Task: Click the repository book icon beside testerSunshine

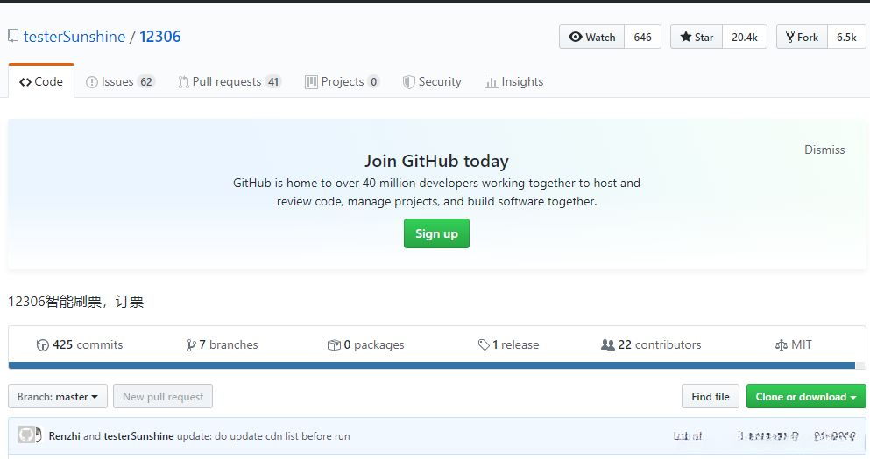Action: (13, 37)
